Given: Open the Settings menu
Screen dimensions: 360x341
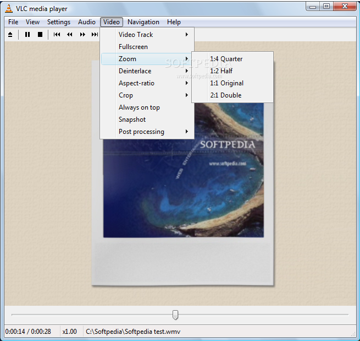Looking at the screenshot, I should pyautogui.click(x=59, y=22).
